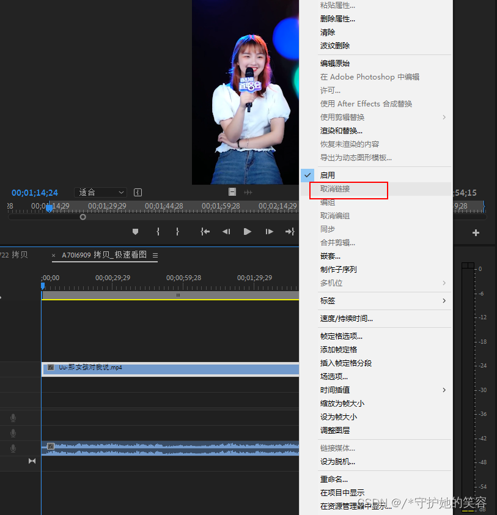Click the filmstrip drag-video-only icon
This screenshot has width=497, height=515.
pyautogui.click(x=232, y=192)
